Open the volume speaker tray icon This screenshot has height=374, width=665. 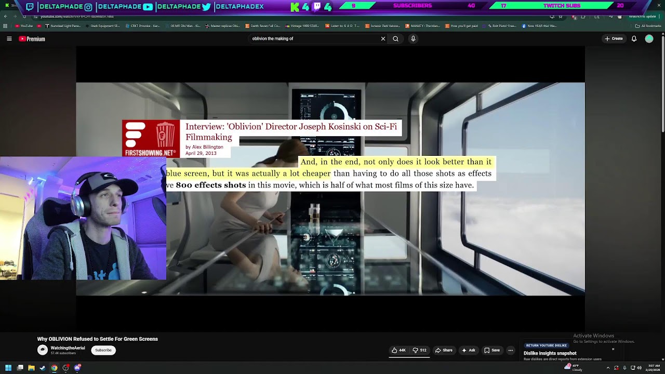pos(639,368)
